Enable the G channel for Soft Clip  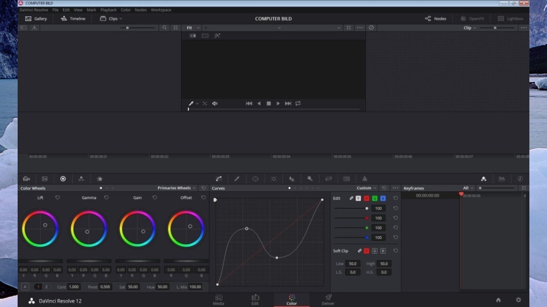(374, 251)
